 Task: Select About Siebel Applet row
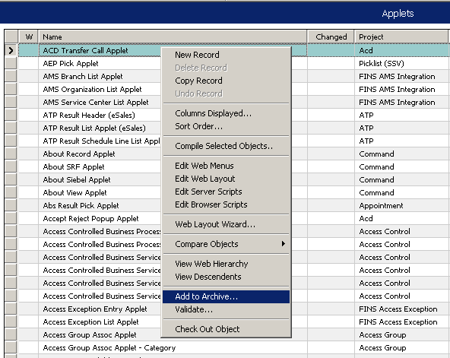[77, 180]
